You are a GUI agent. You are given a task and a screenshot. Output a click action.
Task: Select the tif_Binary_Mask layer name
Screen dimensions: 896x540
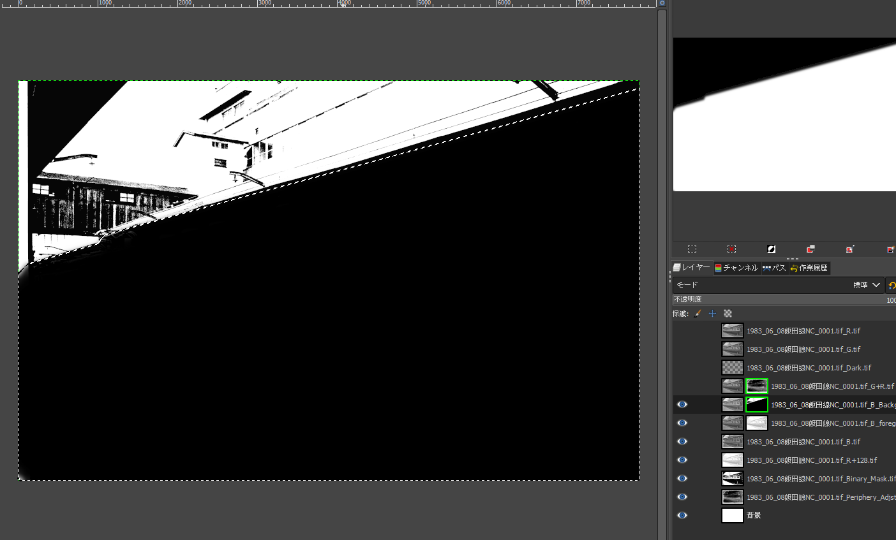tap(821, 479)
